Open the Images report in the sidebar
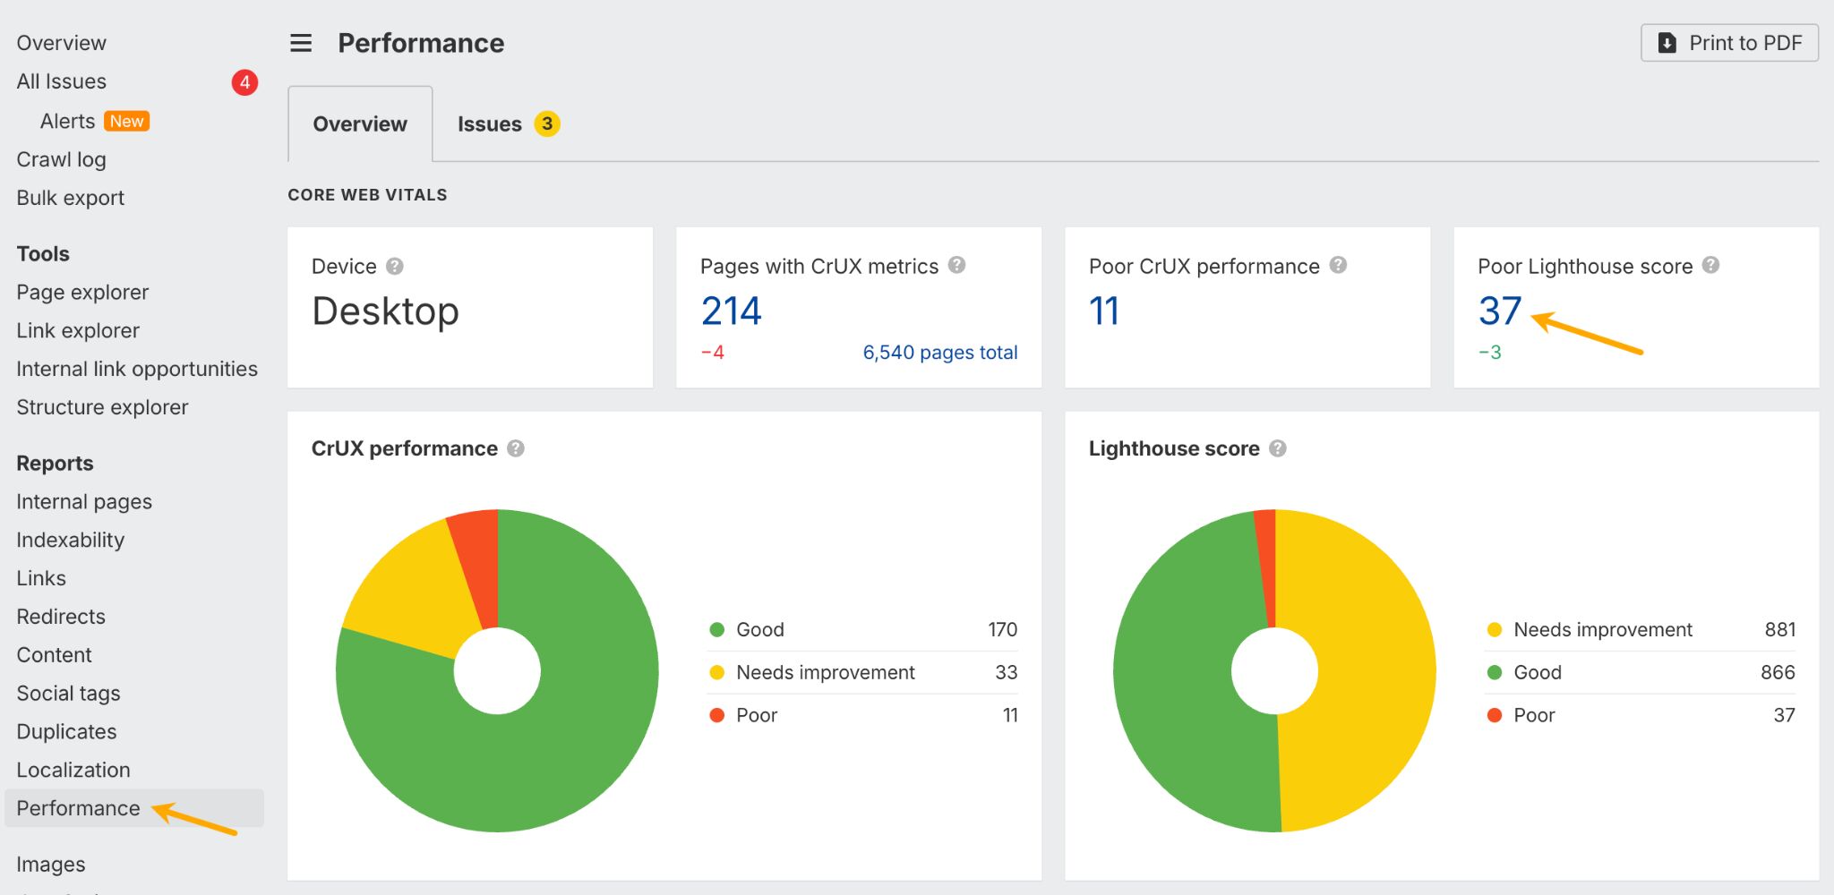Screen dimensions: 1834x895 point(51,864)
